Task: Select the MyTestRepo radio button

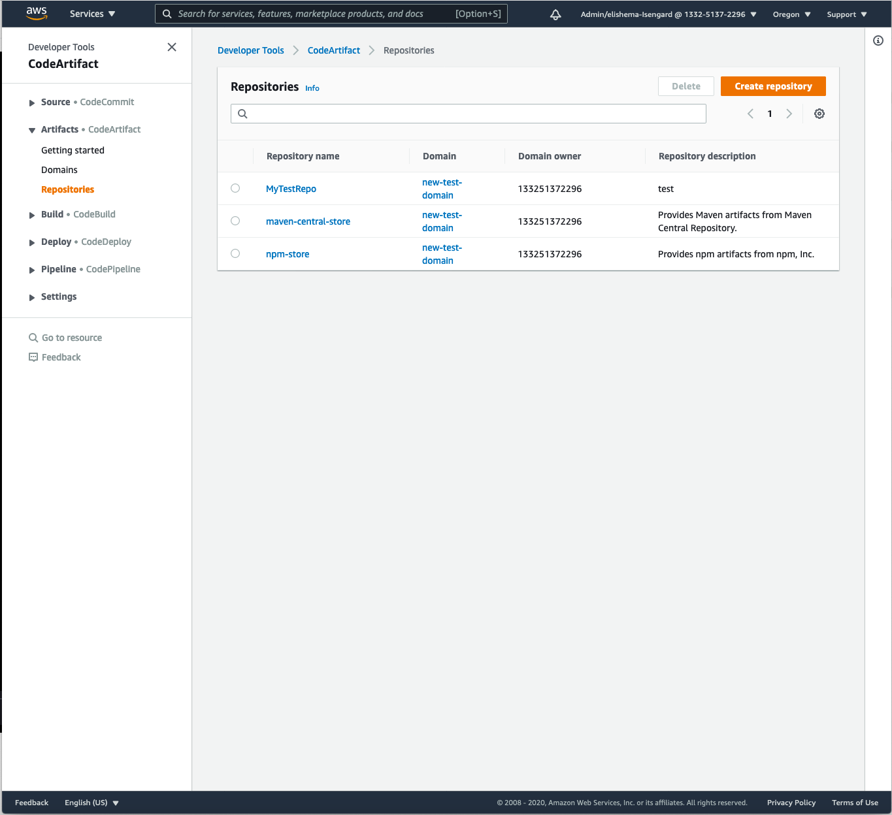Action: [235, 188]
